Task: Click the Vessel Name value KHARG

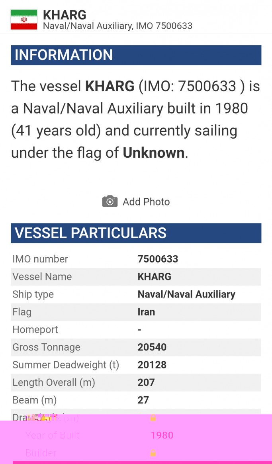Action: pyautogui.click(x=155, y=277)
